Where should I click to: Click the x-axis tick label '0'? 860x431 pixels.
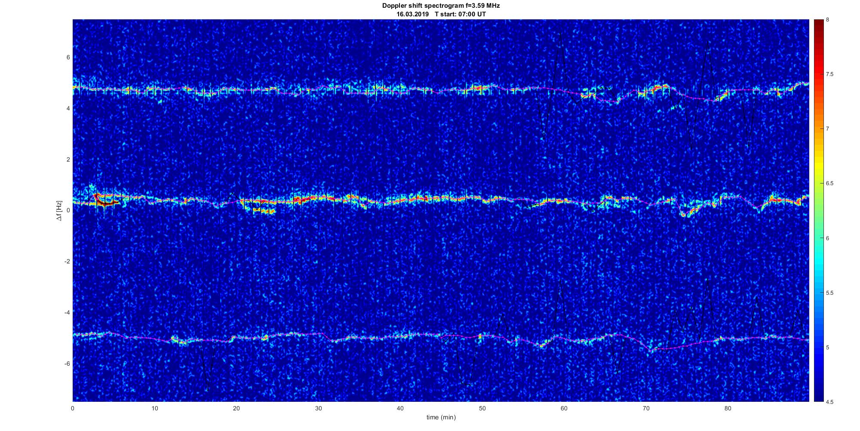pyautogui.click(x=73, y=408)
